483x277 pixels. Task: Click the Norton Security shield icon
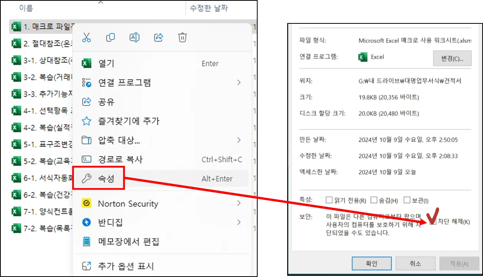pyautogui.click(x=86, y=204)
